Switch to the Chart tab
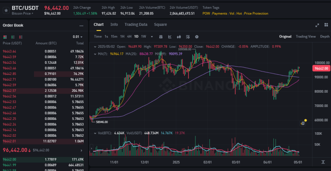This screenshot has width=331, height=171. point(99,25)
